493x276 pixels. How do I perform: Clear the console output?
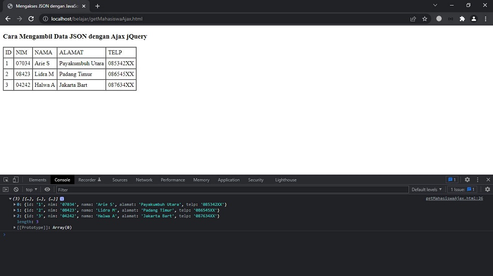tap(16, 190)
